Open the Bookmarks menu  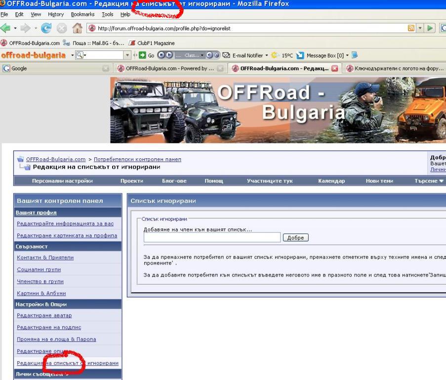82,14
